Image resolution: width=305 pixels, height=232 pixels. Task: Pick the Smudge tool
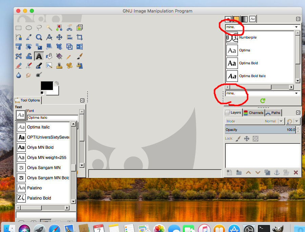pyautogui.click(x=28, y=75)
